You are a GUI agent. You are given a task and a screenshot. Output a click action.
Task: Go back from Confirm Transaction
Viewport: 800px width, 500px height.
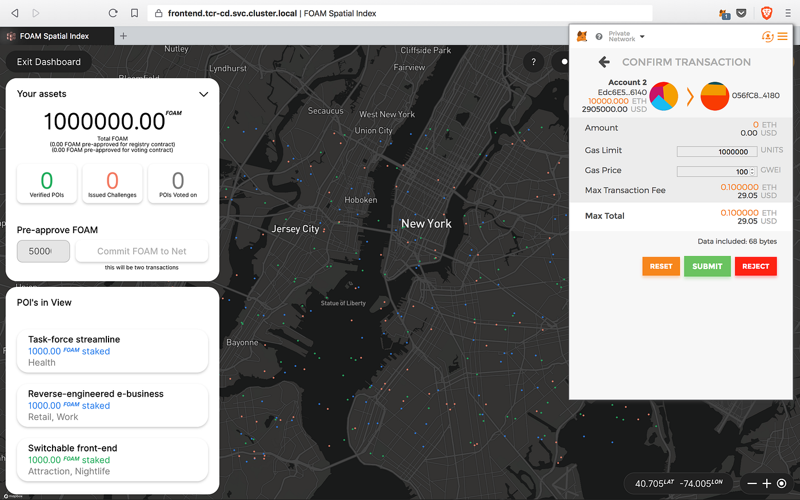[x=604, y=62]
